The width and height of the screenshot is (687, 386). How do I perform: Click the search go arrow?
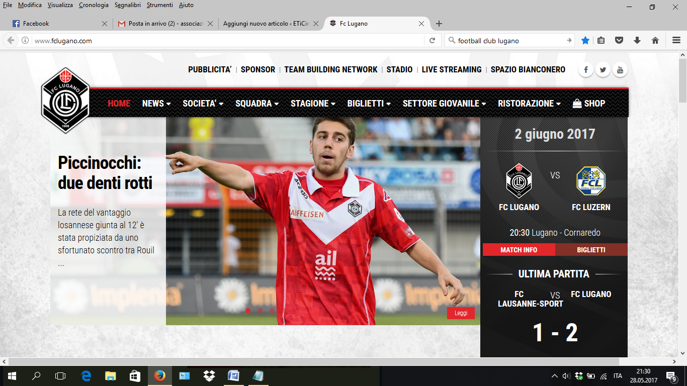(569, 41)
